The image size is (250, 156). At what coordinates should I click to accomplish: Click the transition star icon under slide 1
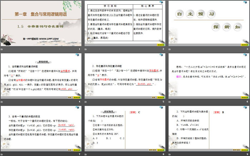point(2,49)
